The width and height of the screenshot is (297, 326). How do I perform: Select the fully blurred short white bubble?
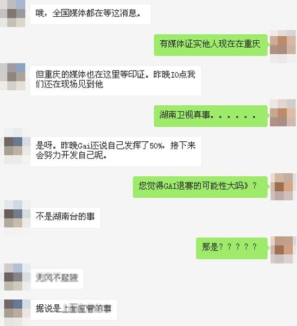57,279
